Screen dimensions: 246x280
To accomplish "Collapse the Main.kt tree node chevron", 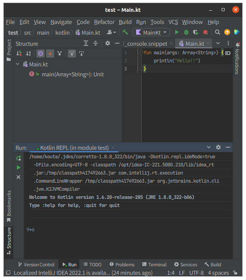I will (x=17, y=64).
